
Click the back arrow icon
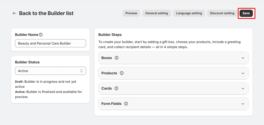15,13
